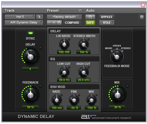Click the automation LED beside L/R RATIO knob

point(69,39)
